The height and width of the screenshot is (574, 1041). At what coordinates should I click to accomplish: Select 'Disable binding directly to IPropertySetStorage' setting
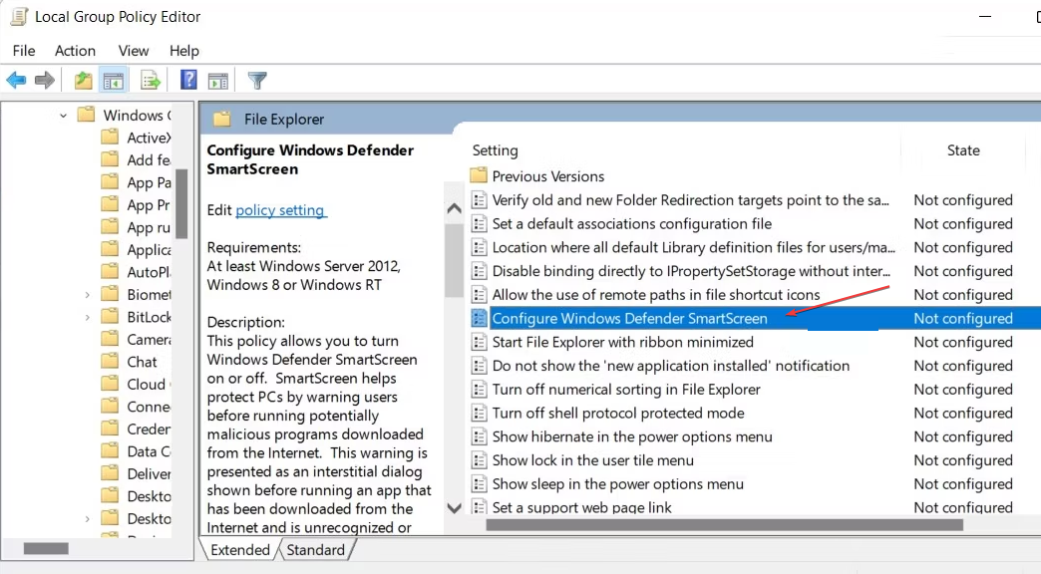(x=691, y=271)
